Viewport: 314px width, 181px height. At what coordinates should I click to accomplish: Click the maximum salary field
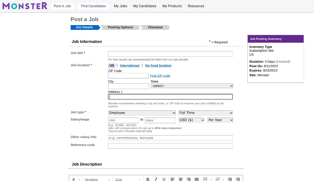[160, 120]
